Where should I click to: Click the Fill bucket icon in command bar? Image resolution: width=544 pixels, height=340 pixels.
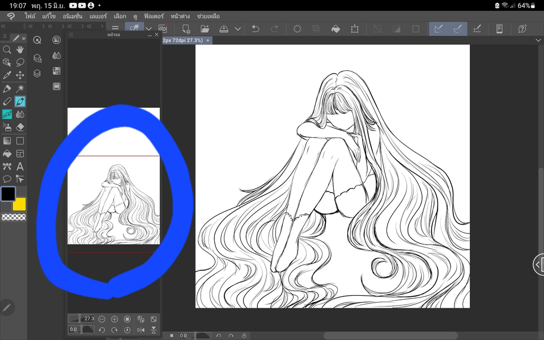point(335,29)
